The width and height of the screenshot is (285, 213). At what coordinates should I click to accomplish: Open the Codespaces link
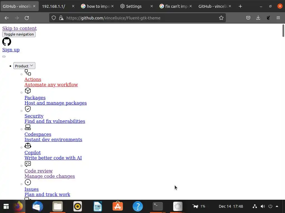coord(38,134)
